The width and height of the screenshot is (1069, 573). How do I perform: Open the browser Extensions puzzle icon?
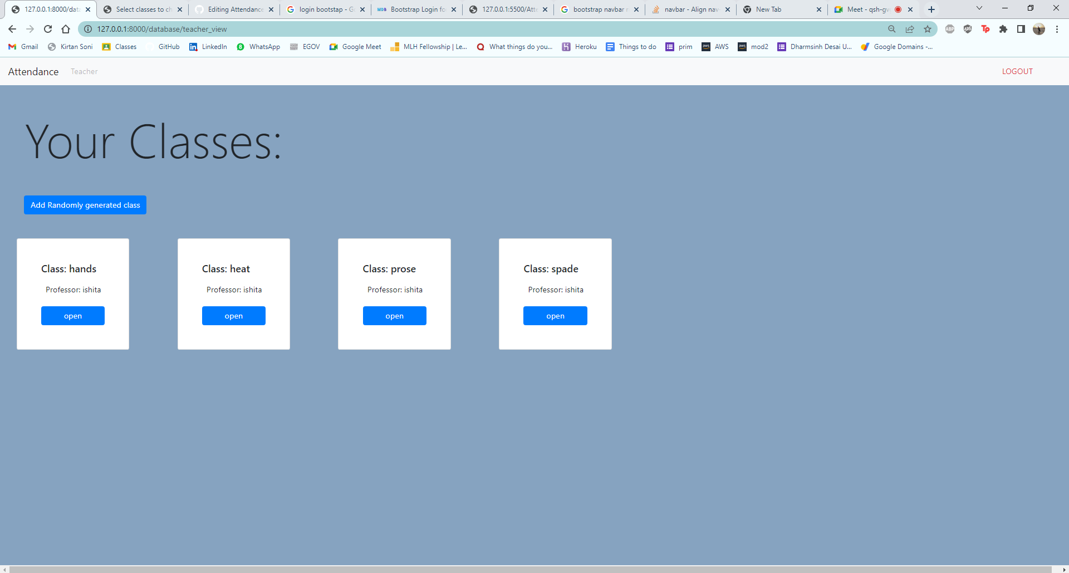(1004, 29)
